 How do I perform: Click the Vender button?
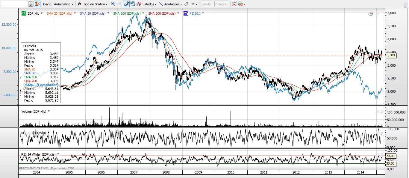coord(207,4)
